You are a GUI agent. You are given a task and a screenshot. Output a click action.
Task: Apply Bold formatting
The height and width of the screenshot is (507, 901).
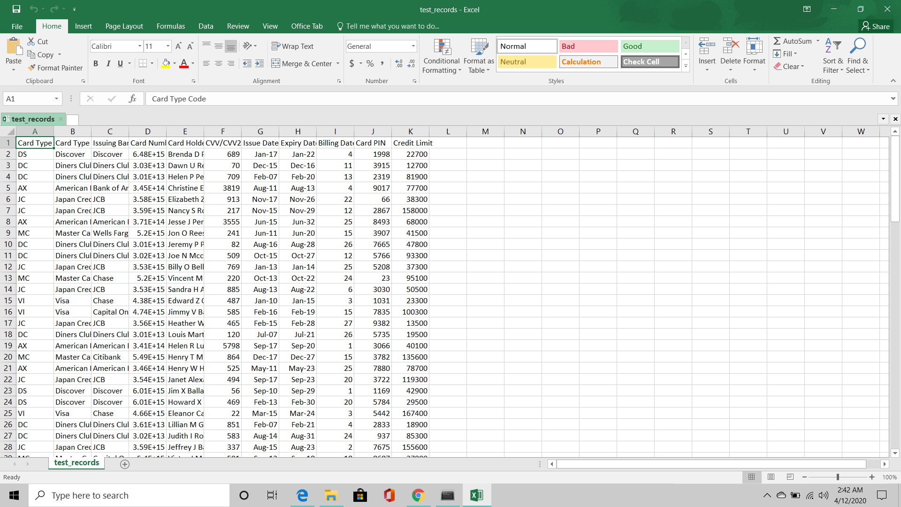point(95,63)
